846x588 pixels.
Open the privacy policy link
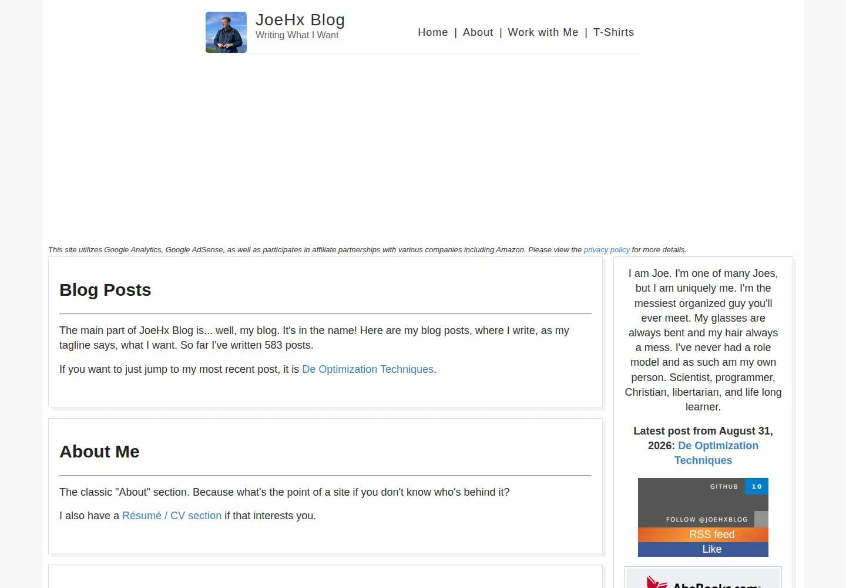(606, 250)
